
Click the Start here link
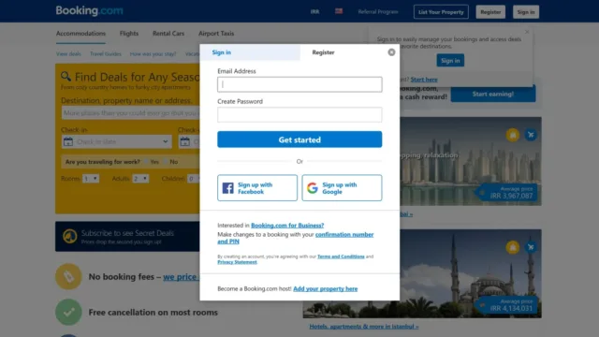(424, 80)
